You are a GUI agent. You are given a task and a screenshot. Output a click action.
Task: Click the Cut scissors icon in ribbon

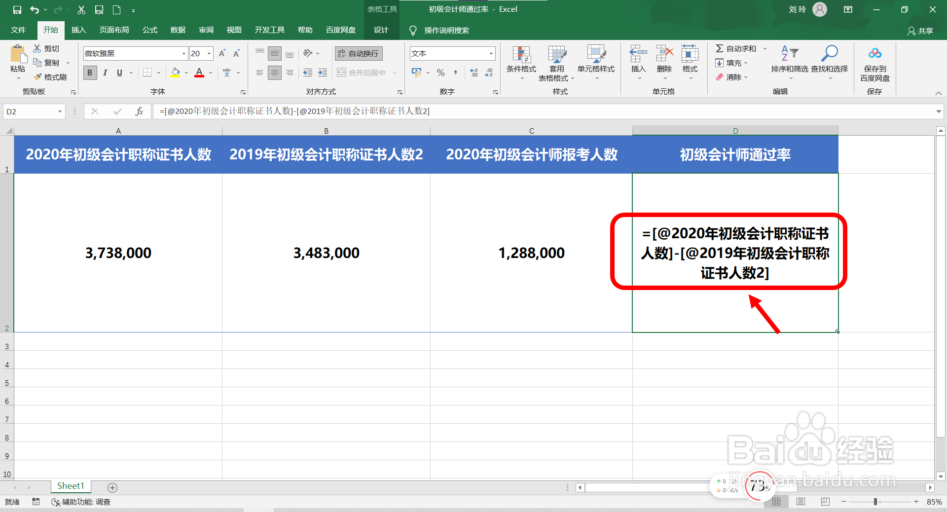pos(37,48)
